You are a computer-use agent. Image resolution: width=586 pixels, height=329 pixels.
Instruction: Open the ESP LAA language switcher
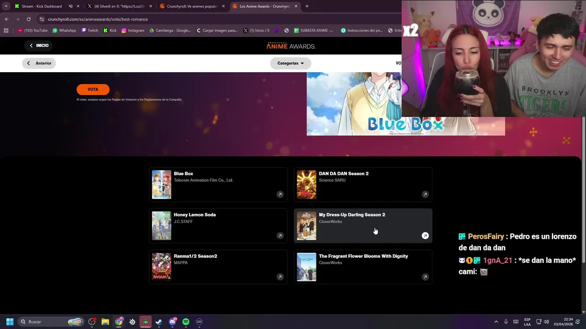(x=527, y=322)
